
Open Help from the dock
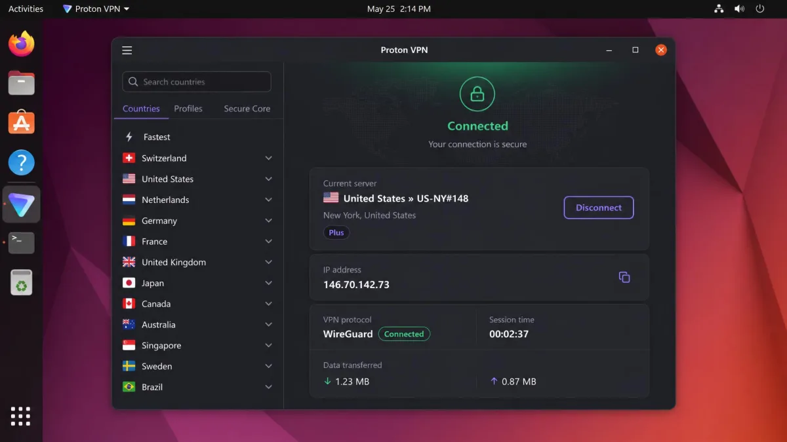pos(21,162)
